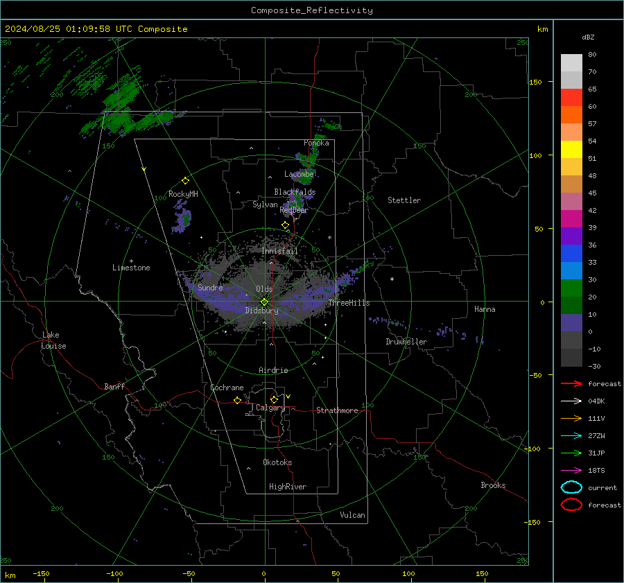The height and width of the screenshot is (583, 624).
Task: Click the km label at bottom left
Action: [10, 575]
